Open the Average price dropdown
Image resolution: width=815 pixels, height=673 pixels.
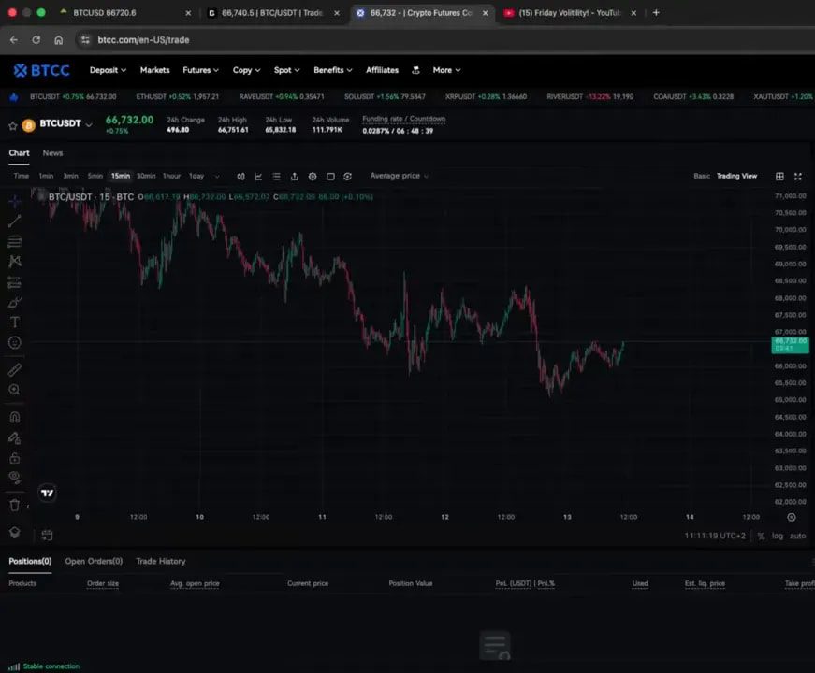(400, 176)
